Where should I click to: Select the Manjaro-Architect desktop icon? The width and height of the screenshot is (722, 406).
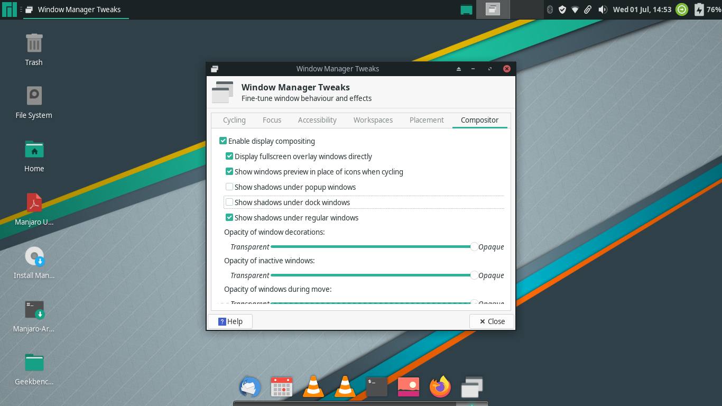pyautogui.click(x=34, y=316)
